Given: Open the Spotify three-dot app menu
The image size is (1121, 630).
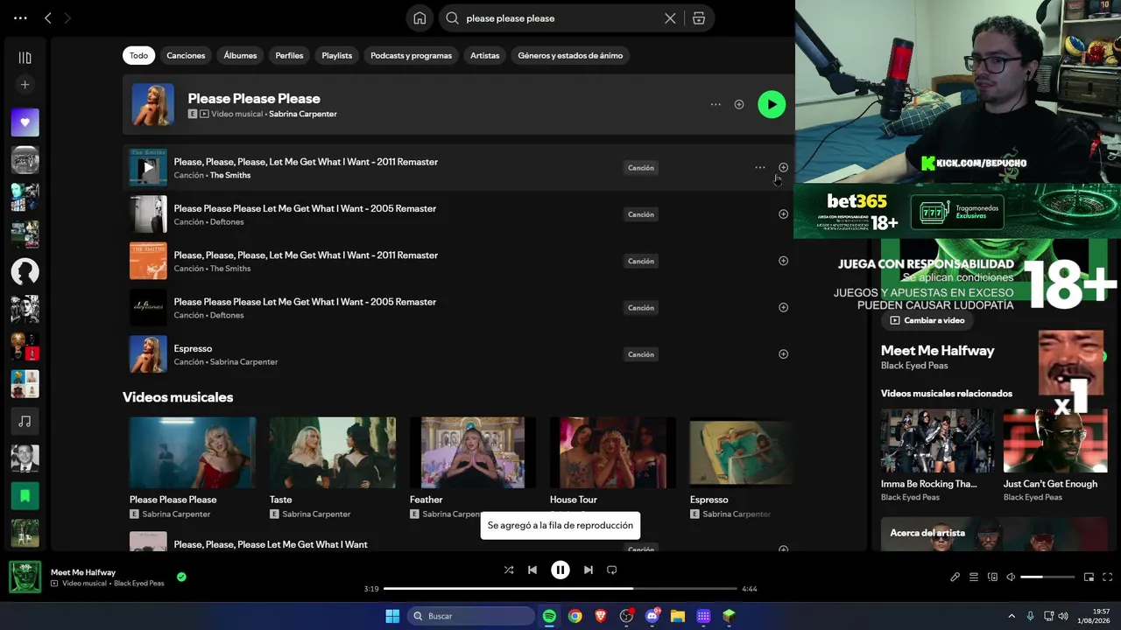Looking at the screenshot, I should click(x=20, y=17).
